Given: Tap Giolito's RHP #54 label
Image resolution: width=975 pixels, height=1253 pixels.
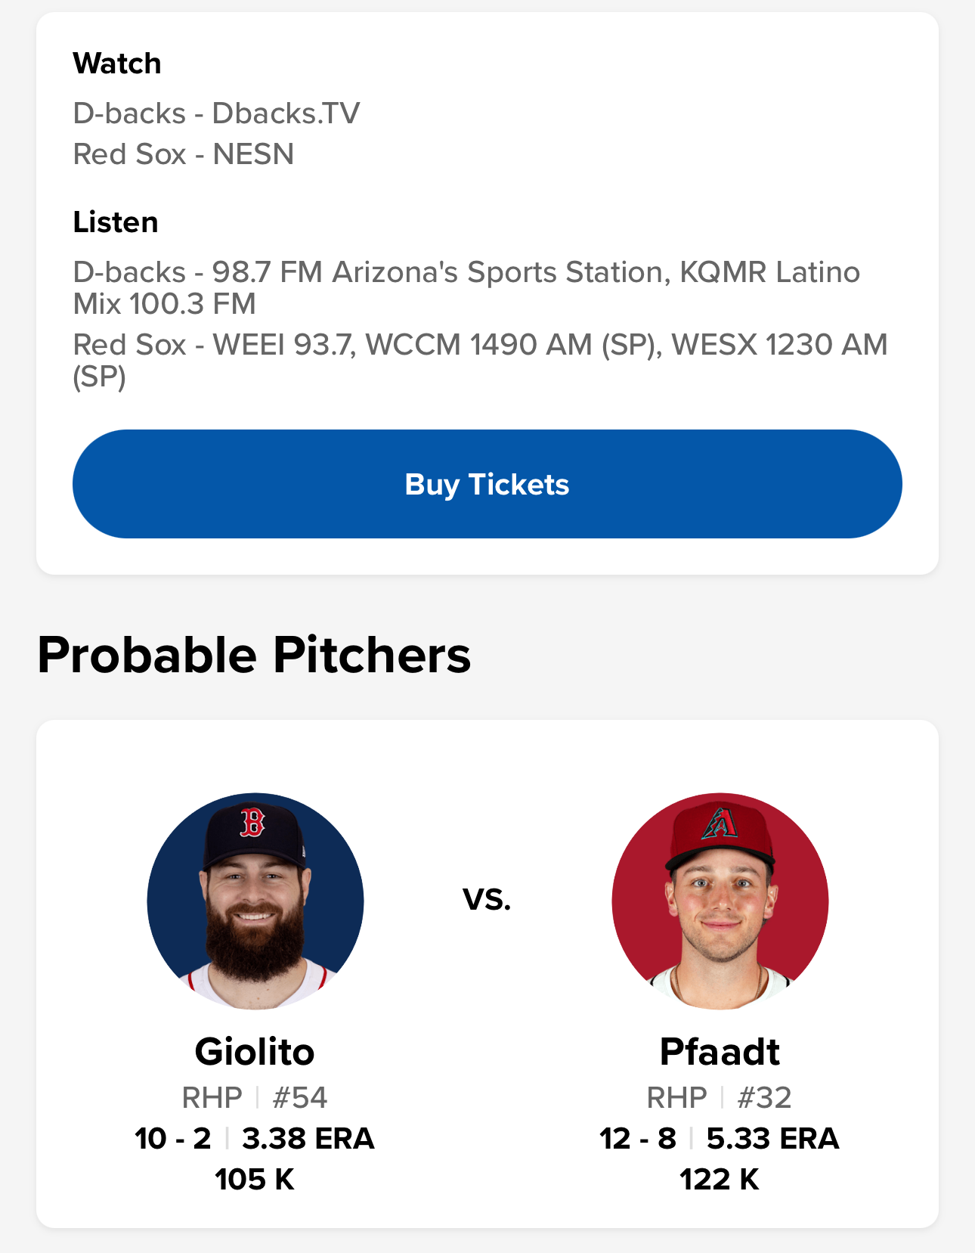Looking at the screenshot, I should [x=255, y=1097].
